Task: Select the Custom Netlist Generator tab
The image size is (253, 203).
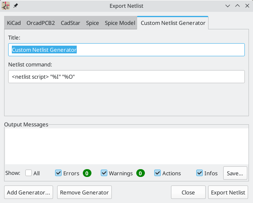Action: pos(173,23)
